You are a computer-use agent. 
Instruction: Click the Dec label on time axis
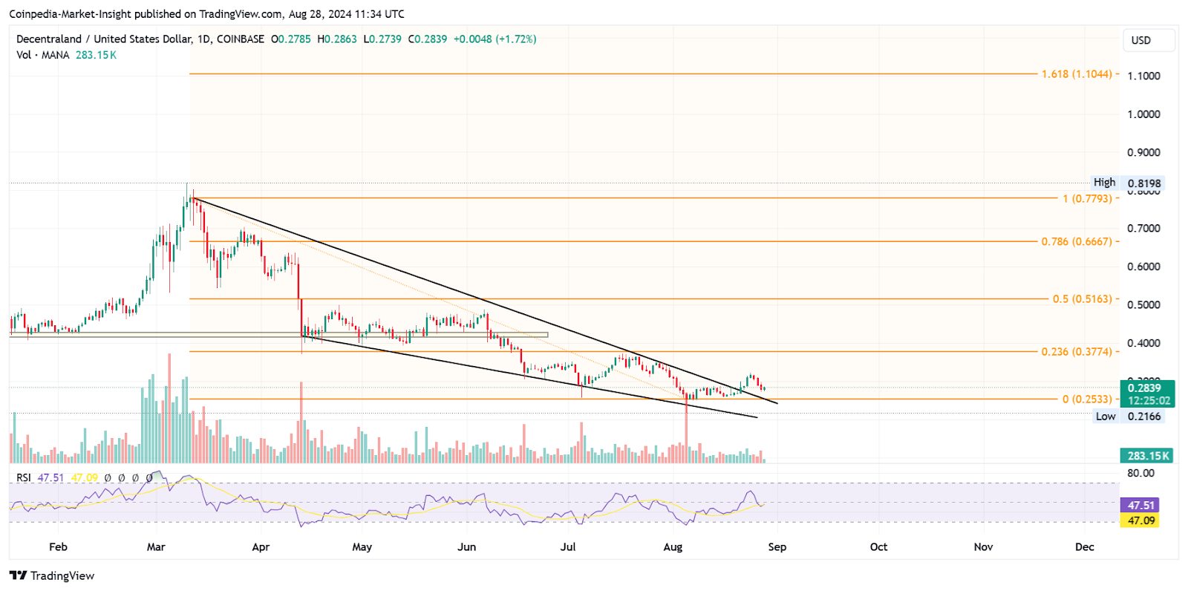[x=1085, y=547]
